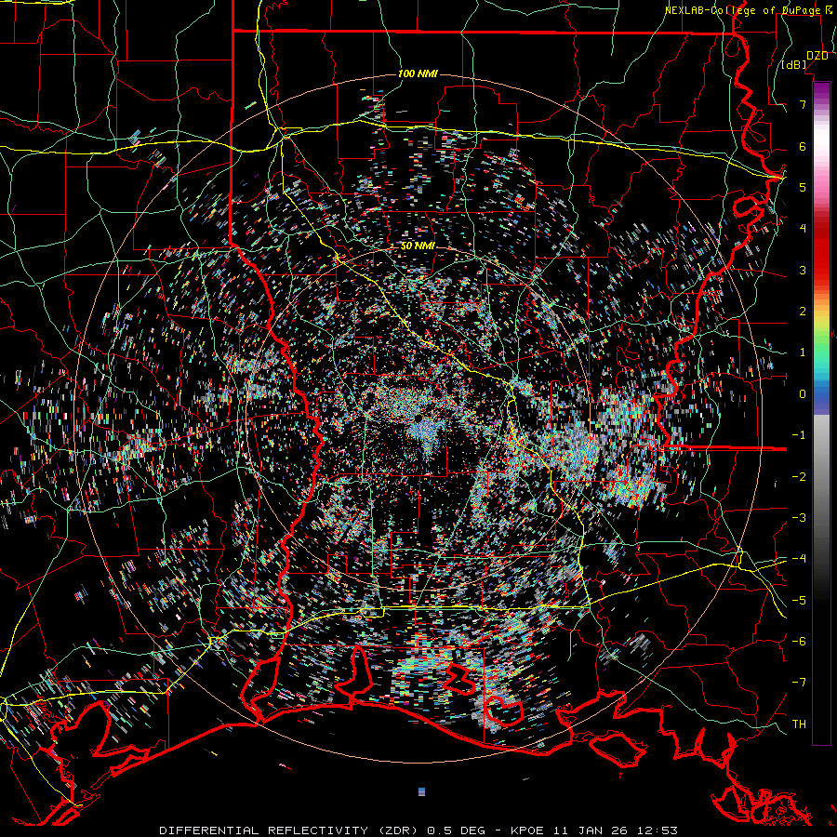This screenshot has height=837, width=837.
Task: Click the 50 NMI range ring label
Action: click(x=418, y=246)
